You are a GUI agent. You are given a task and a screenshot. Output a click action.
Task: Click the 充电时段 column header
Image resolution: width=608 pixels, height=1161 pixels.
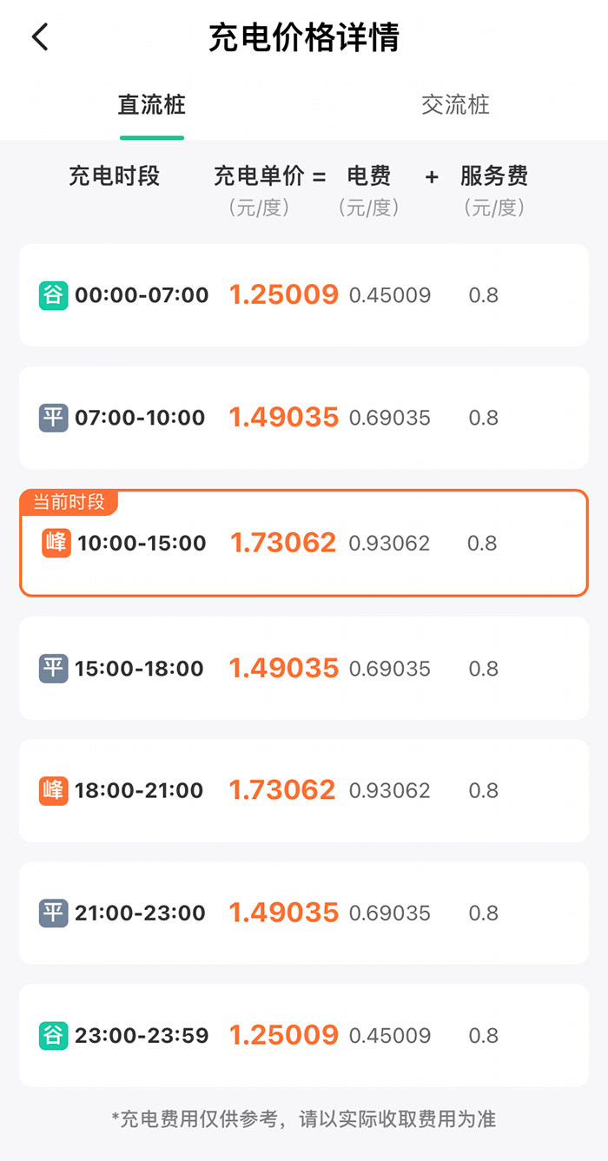coord(113,175)
